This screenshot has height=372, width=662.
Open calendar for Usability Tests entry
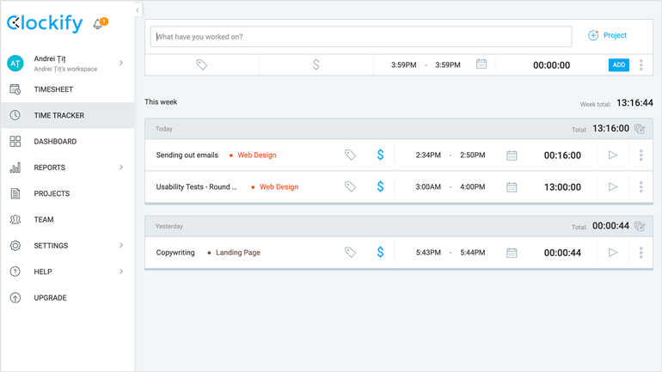tap(512, 186)
